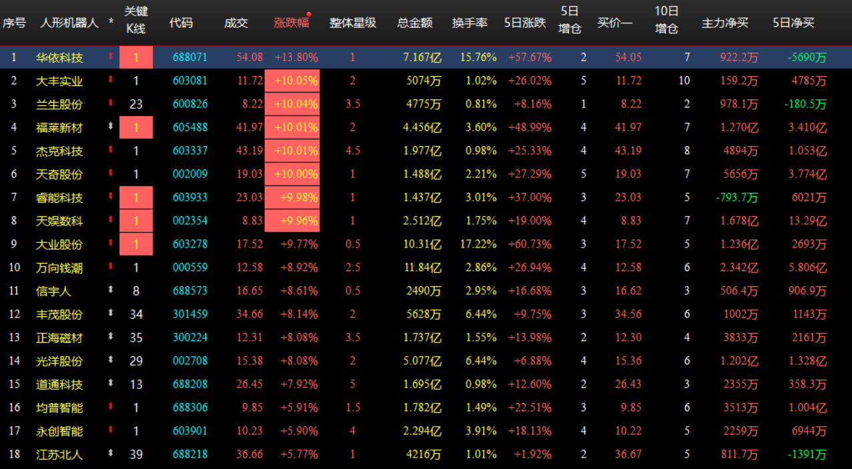Select stock 万向钱潮
Image resolution: width=852 pixels, height=469 pixels.
point(59,268)
